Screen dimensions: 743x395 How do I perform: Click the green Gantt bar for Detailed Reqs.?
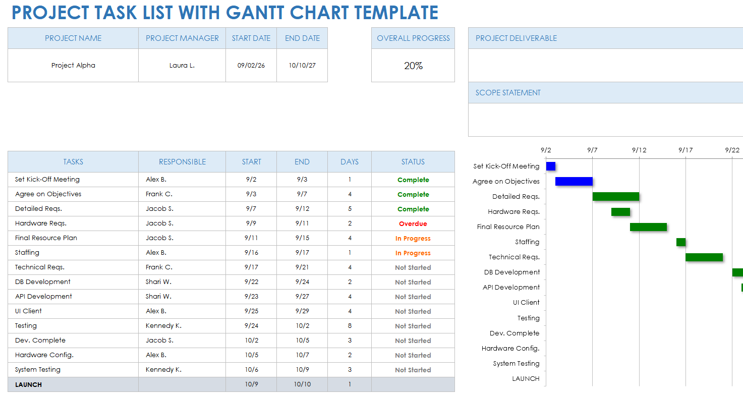[615, 196]
